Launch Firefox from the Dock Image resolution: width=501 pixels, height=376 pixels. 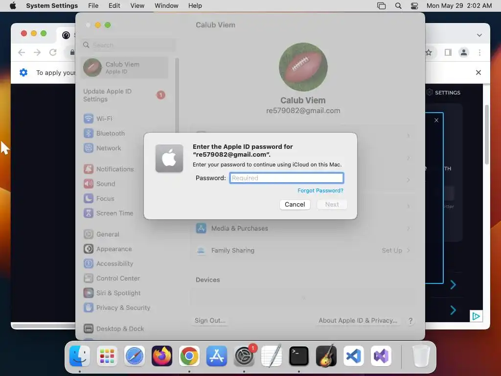[162, 356]
